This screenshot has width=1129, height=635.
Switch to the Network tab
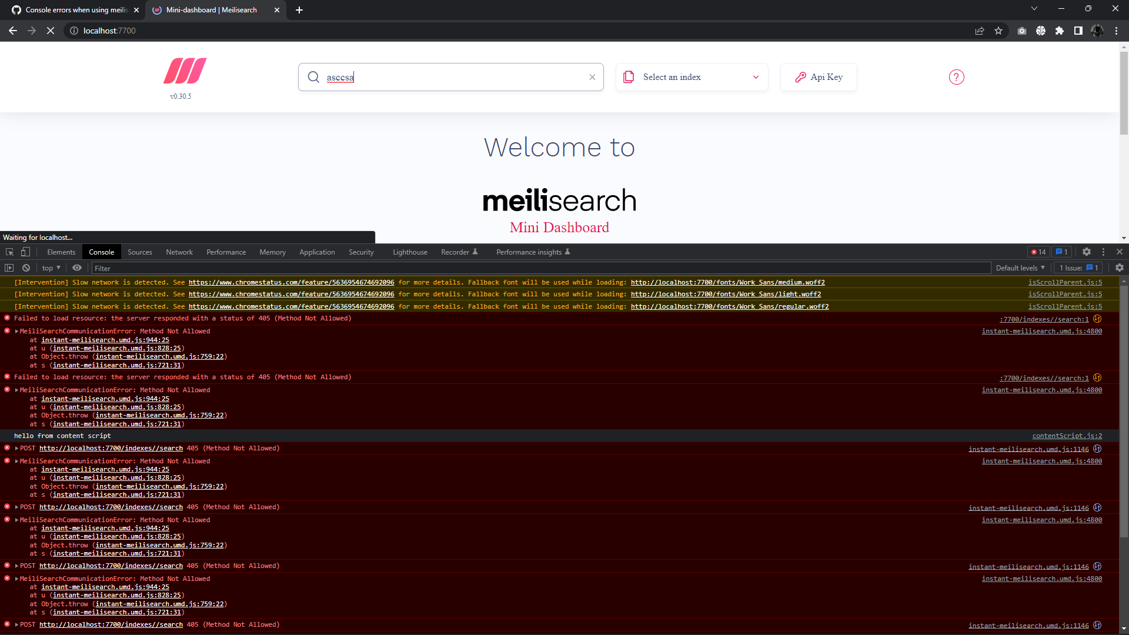pyautogui.click(x=179, y=252)
